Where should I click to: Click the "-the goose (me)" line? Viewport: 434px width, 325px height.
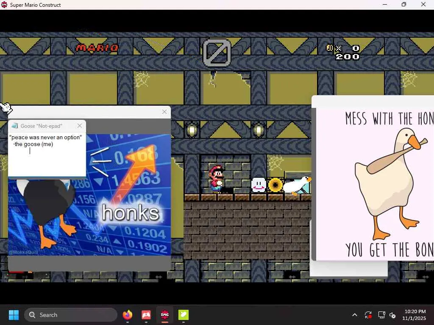pos(33,144)
